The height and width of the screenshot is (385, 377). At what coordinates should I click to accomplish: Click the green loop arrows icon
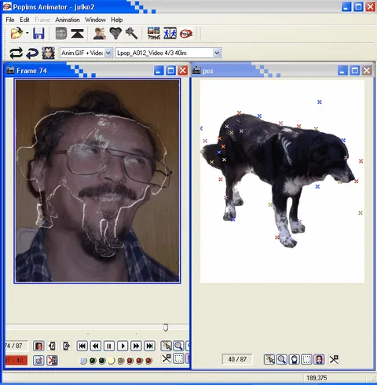(16, 53)
